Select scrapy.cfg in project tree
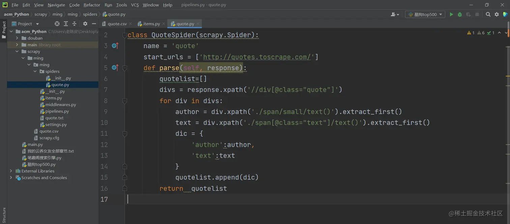This screenshot has width=510, height=224. coord(49,138)
